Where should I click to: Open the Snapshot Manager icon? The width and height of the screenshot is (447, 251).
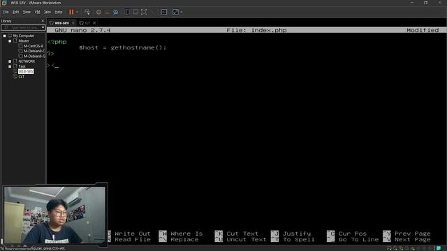(115, 12)
